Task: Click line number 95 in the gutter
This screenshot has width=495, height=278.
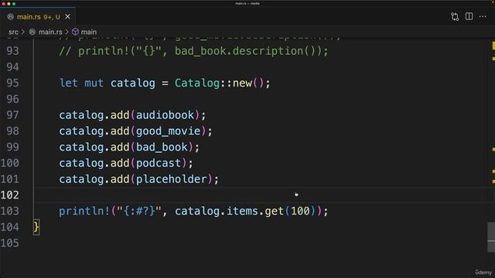Action: click(12, 83)
